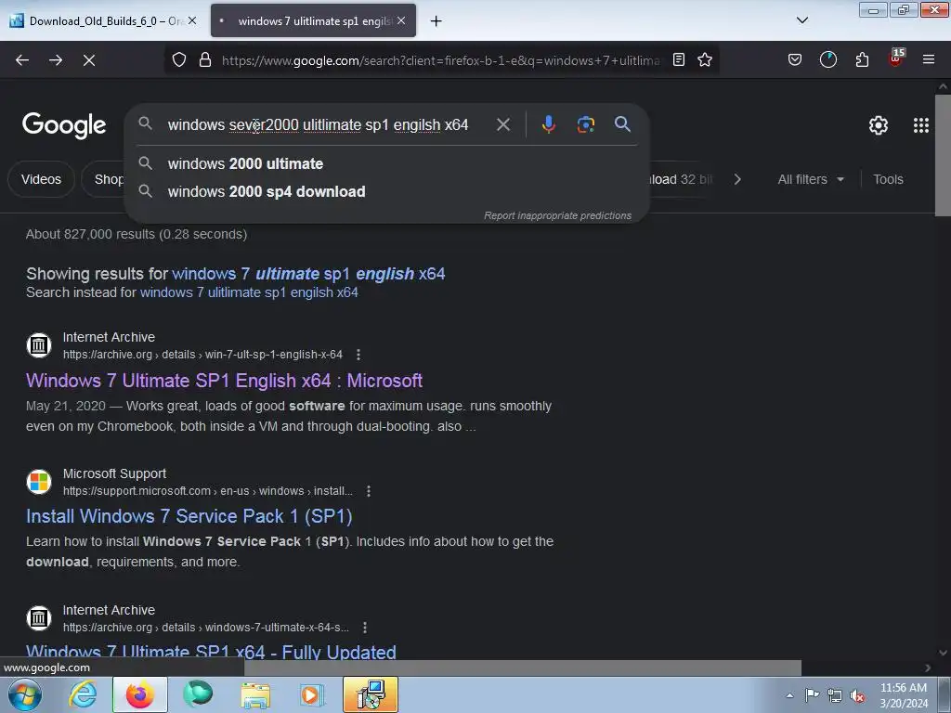Click the horizontal scrollbar at page bottom
The image size is (951, 713).
(523, 668)
